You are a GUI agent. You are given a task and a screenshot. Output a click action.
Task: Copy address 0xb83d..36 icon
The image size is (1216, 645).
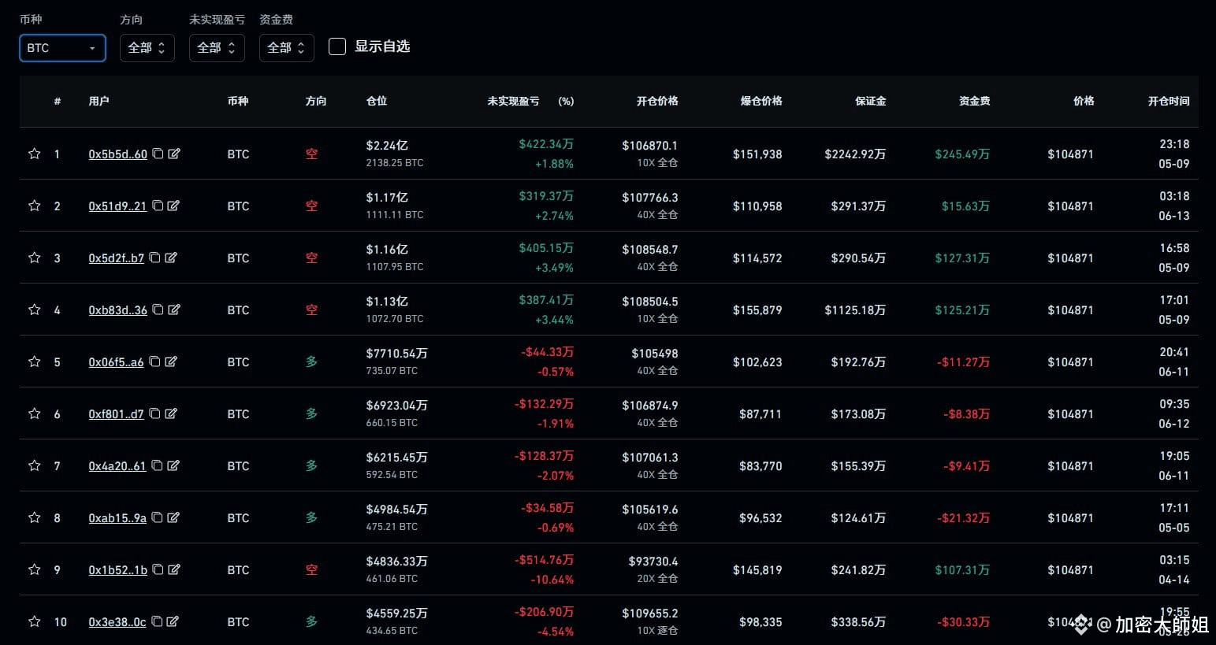pos(158,310)
